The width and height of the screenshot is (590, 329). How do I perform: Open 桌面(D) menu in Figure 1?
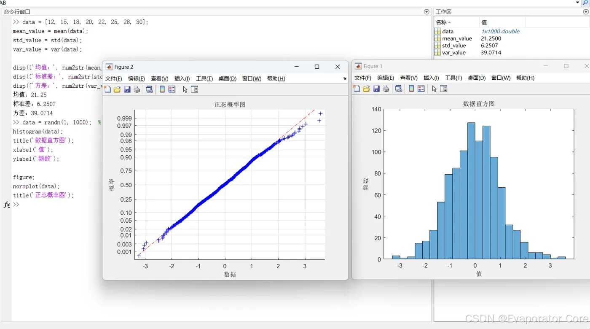[476, 78]
